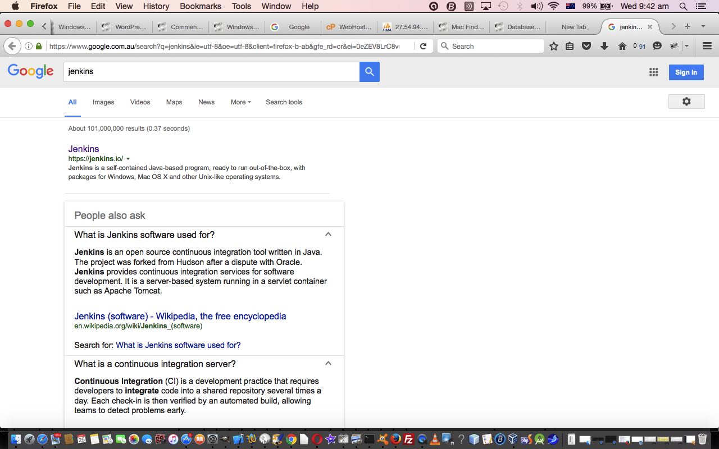
Task: Open Opera browser from the Dock
Action: click(317, 439)
